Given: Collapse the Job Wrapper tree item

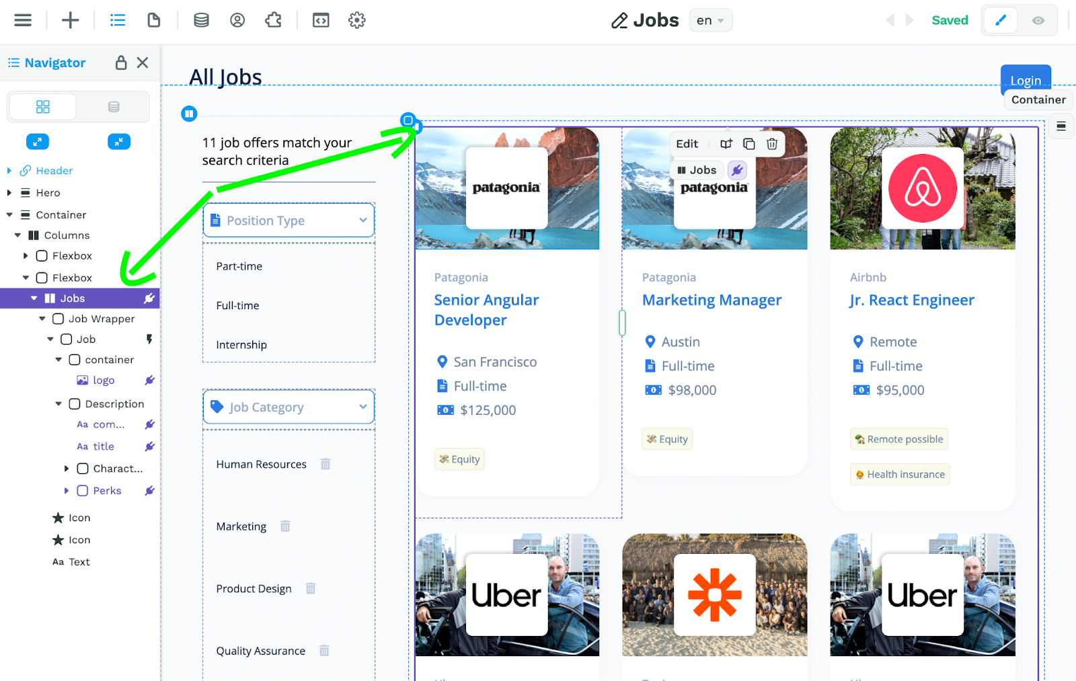Looking at the screenshot, I should pos(42,319).
